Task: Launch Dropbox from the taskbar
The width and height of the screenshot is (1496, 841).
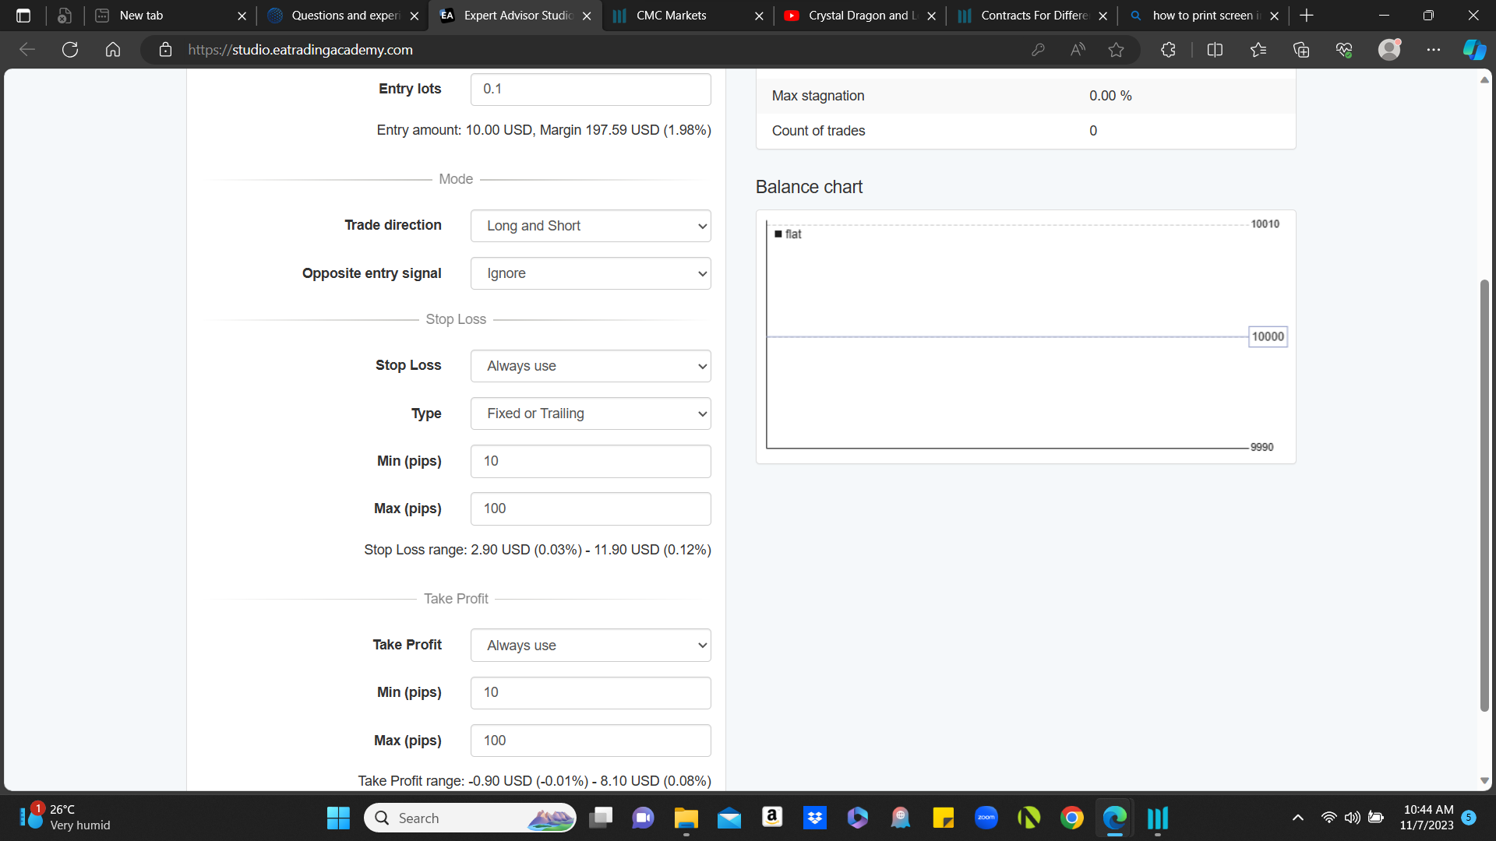Action: (815, 818)
